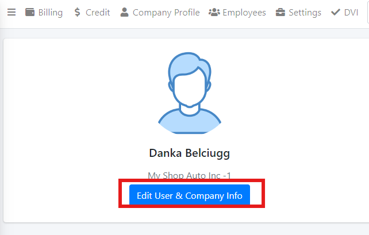
Task: Open the Billing text label
Action: click(51, 13)
